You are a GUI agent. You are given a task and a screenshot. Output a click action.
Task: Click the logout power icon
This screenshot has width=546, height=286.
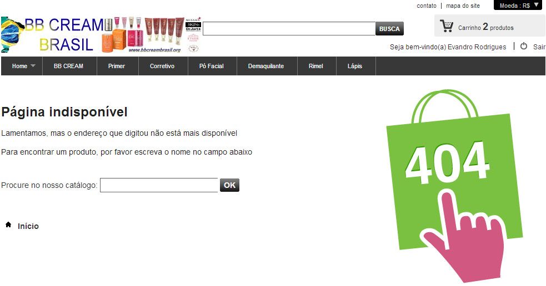[x=523, y=46]
